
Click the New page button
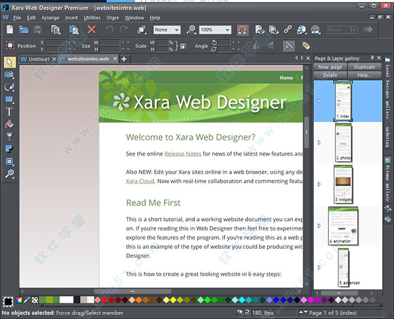[x=330, y=67]
